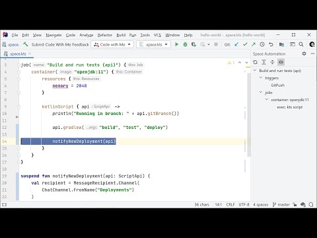The image size is (317, 238).
Task: Update project with blue Git arrow
Action: pyautogui.click(x=236, y=44)
